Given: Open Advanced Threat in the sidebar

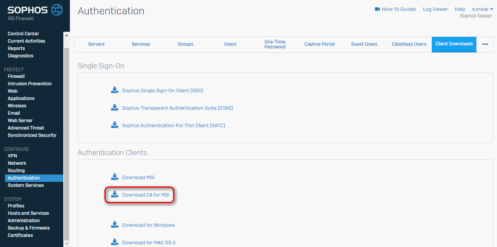Looking at the screenshot, I should click(x=26, y=128).
